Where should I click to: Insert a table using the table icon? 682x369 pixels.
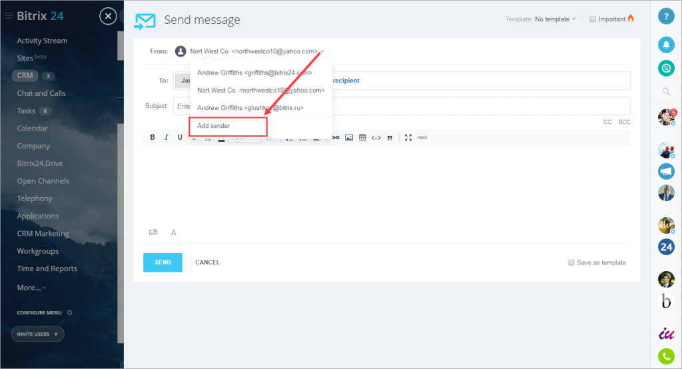362,137
